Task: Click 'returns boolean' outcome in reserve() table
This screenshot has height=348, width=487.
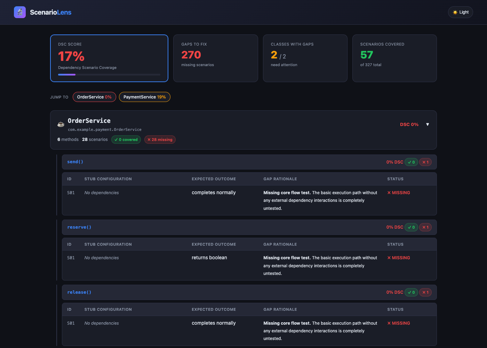Action: [x=209, y=258]
